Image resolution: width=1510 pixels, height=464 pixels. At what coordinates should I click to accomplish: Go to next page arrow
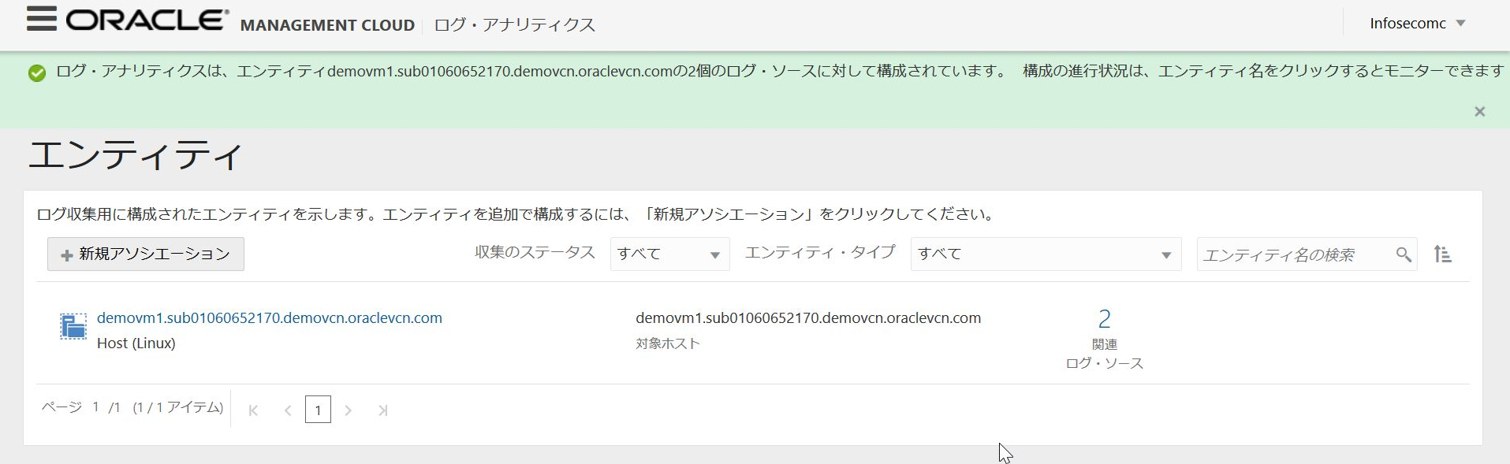(348, 410)
